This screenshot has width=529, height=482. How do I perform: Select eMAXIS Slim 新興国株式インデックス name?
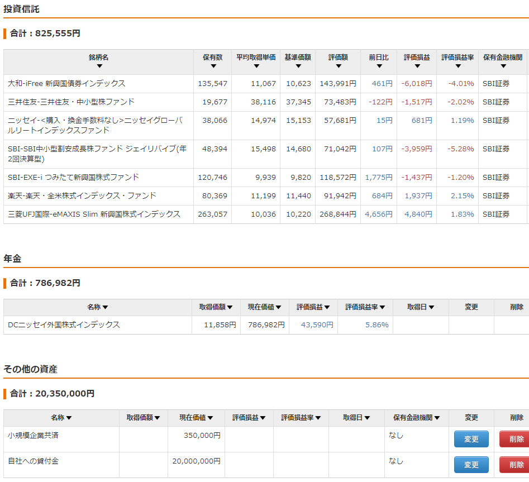[94, 214]
